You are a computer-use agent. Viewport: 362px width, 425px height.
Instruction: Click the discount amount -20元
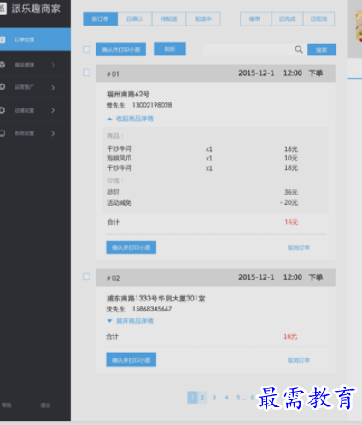289,202
